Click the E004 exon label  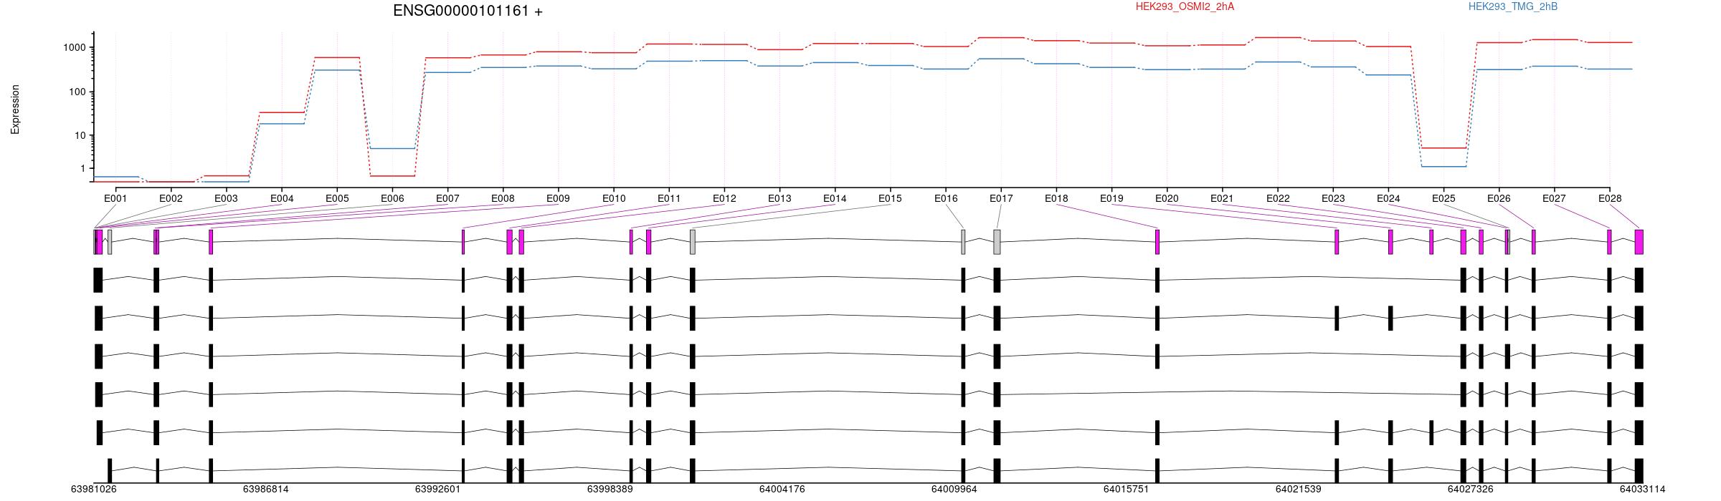click(x=282, y=198)
